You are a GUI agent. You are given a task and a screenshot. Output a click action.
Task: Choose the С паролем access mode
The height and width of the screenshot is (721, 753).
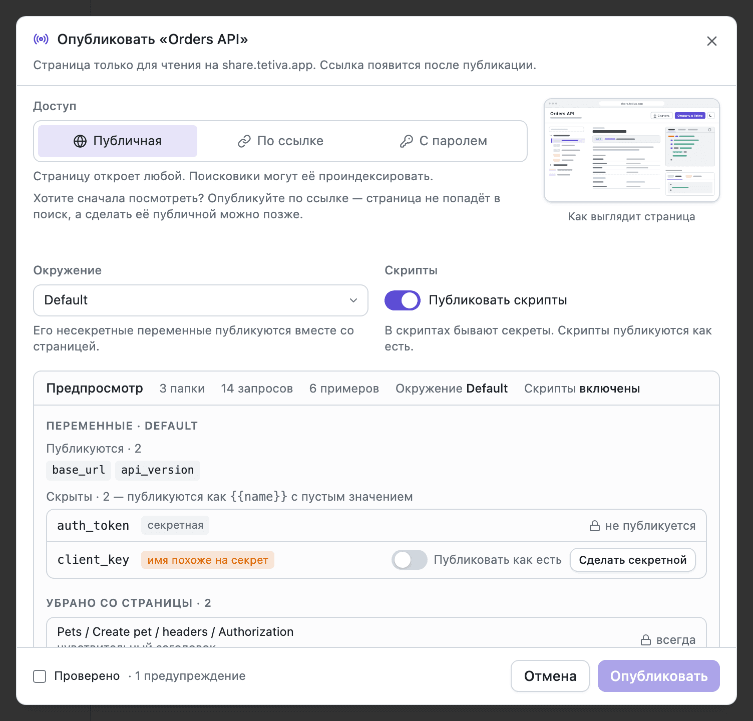coord(443,141)
